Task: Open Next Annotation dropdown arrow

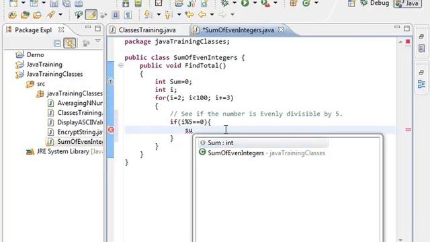Action: point(159,14)
